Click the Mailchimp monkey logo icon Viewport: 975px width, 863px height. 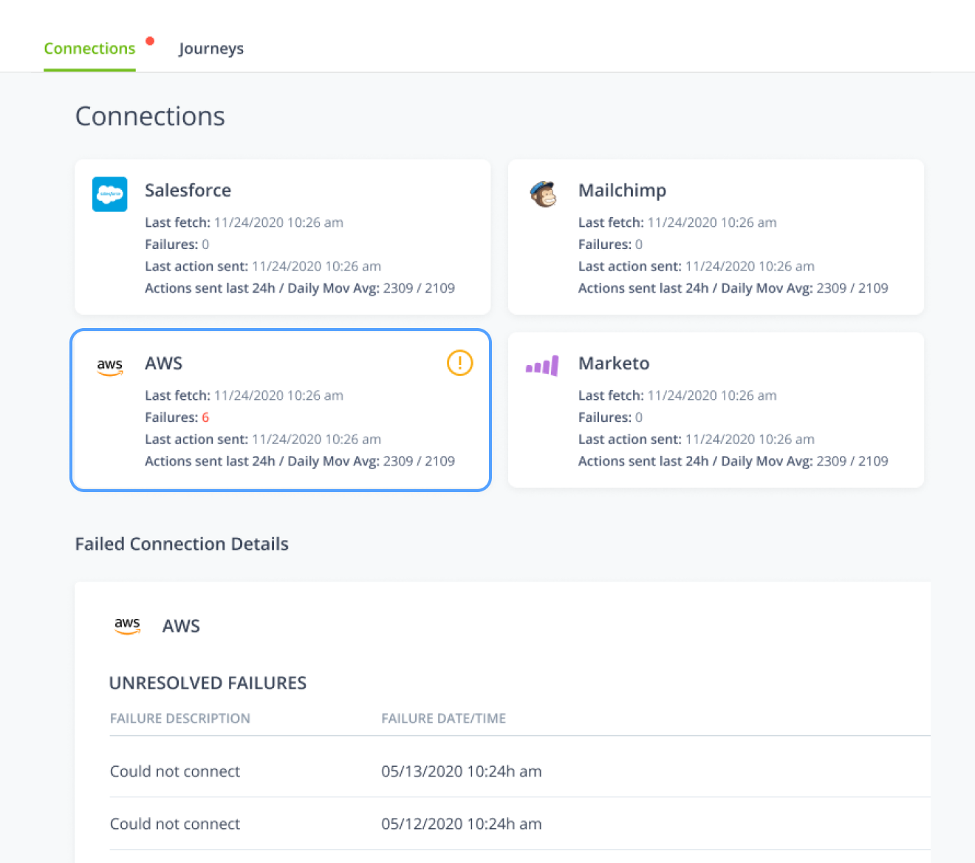coord(544,194)
